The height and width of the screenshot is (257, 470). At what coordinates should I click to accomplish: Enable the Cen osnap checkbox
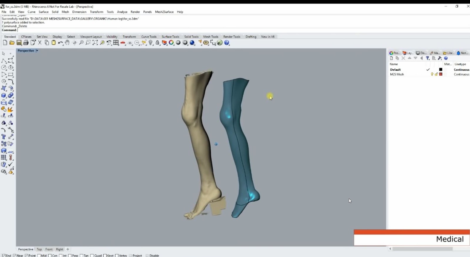point(50,256)
